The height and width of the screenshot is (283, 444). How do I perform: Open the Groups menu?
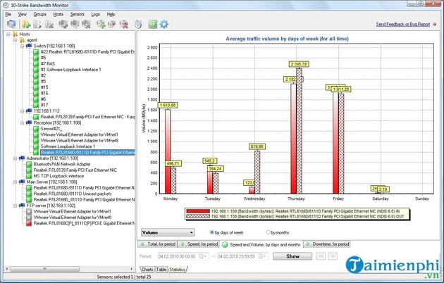tap(39, 14)
